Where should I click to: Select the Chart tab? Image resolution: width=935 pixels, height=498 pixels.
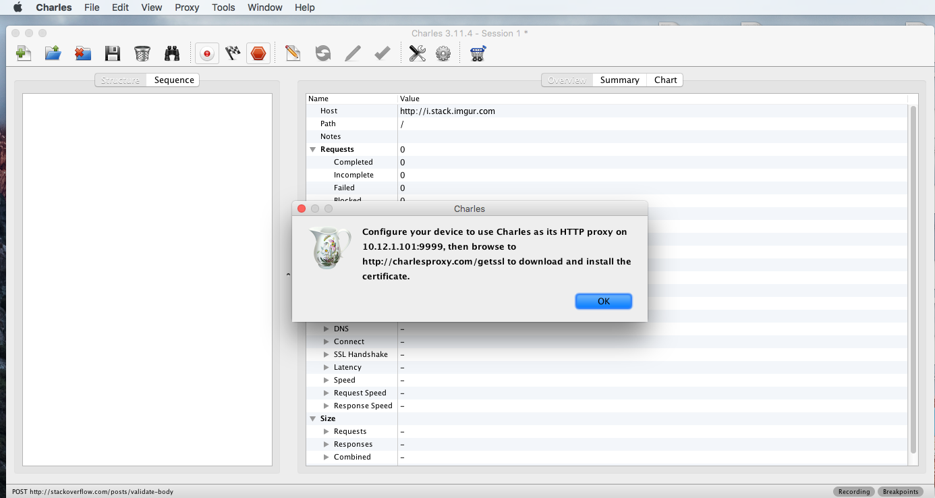pyautogui.click(x=665, y=80)
